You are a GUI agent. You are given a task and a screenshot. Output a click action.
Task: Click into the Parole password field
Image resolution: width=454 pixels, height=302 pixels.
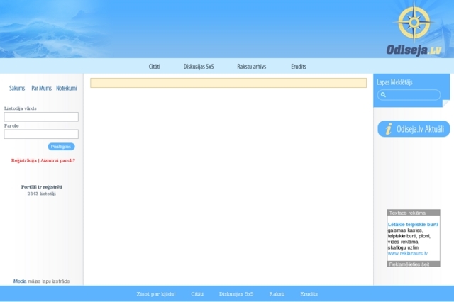pyautogui.click(x=41, y=134)
